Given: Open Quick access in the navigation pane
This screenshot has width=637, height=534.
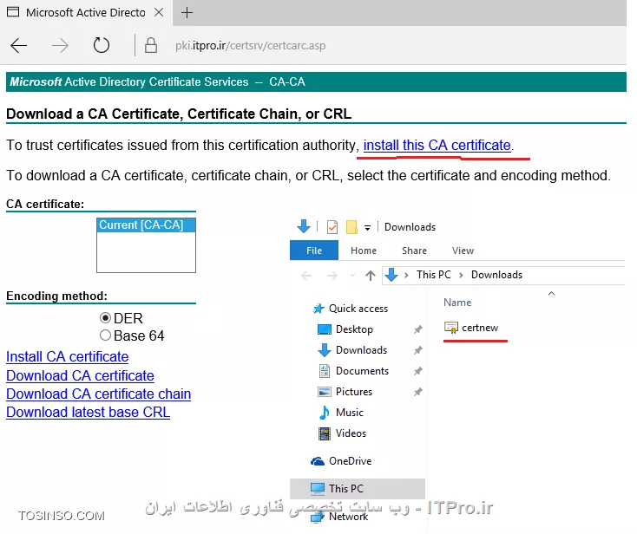Looking at the screenshot, I should pyautogui.click(x=358, y=309).
